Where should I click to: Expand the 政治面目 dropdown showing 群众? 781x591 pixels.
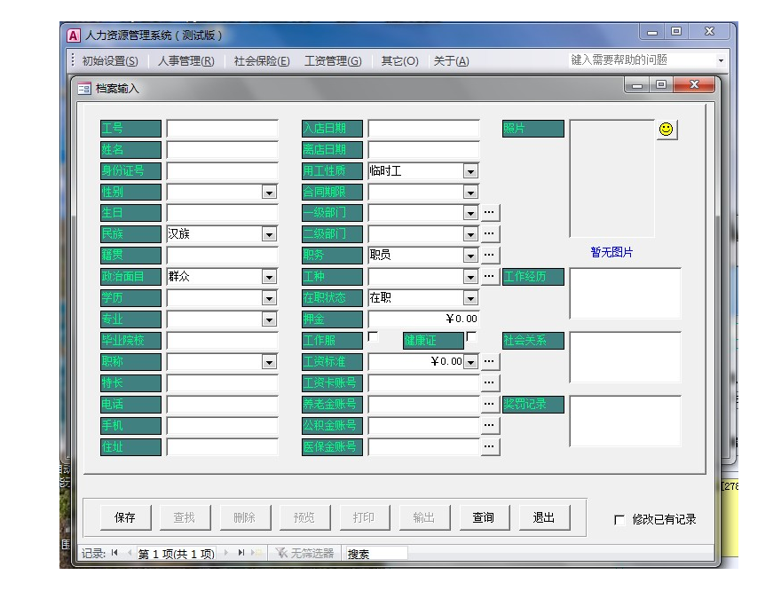[269, 277]
